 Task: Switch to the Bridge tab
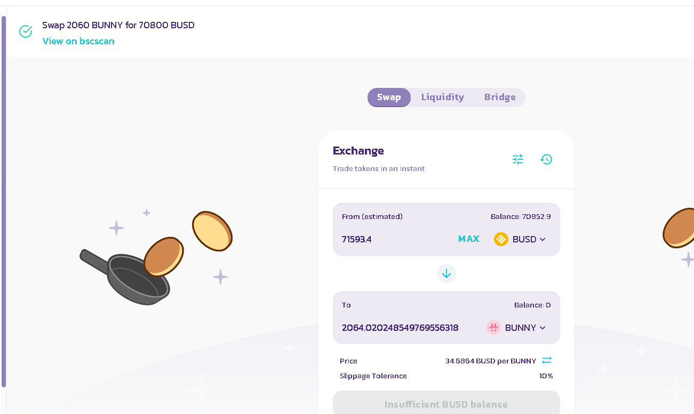coord(500,97)
